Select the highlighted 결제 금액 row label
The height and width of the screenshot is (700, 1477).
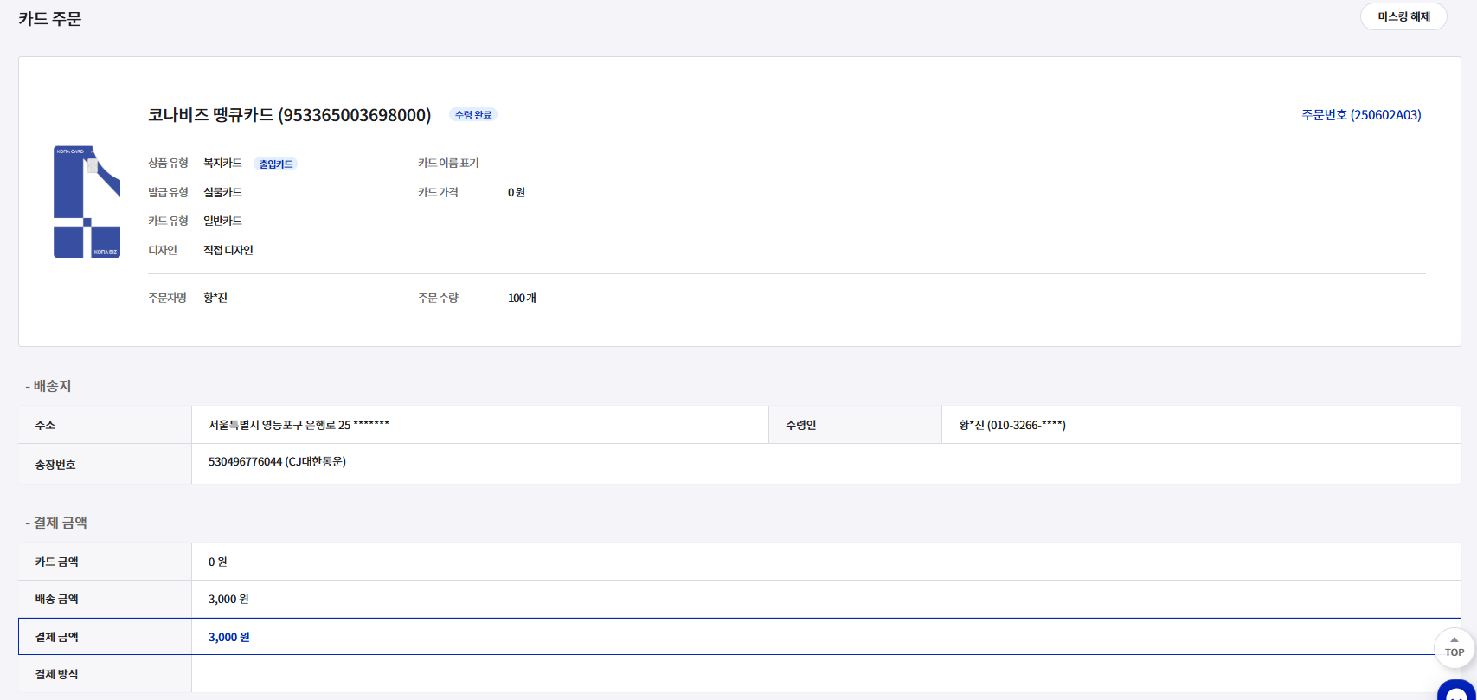pyautogui.click(x=57, y=637)
